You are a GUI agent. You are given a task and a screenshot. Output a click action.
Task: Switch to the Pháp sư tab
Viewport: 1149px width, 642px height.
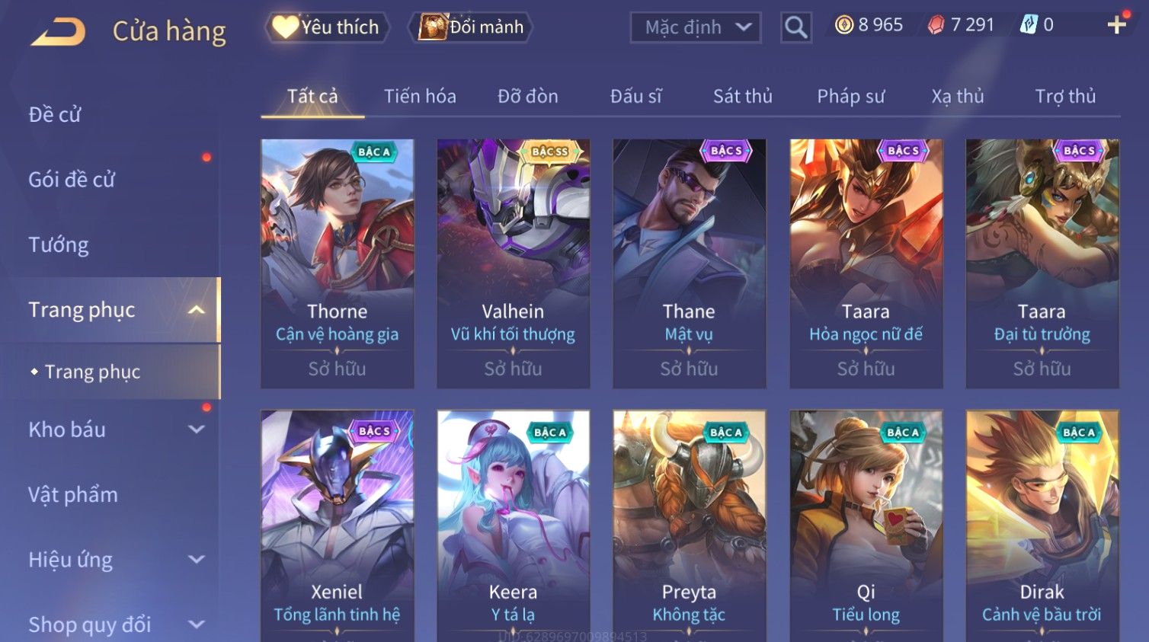tap(851, 97)
